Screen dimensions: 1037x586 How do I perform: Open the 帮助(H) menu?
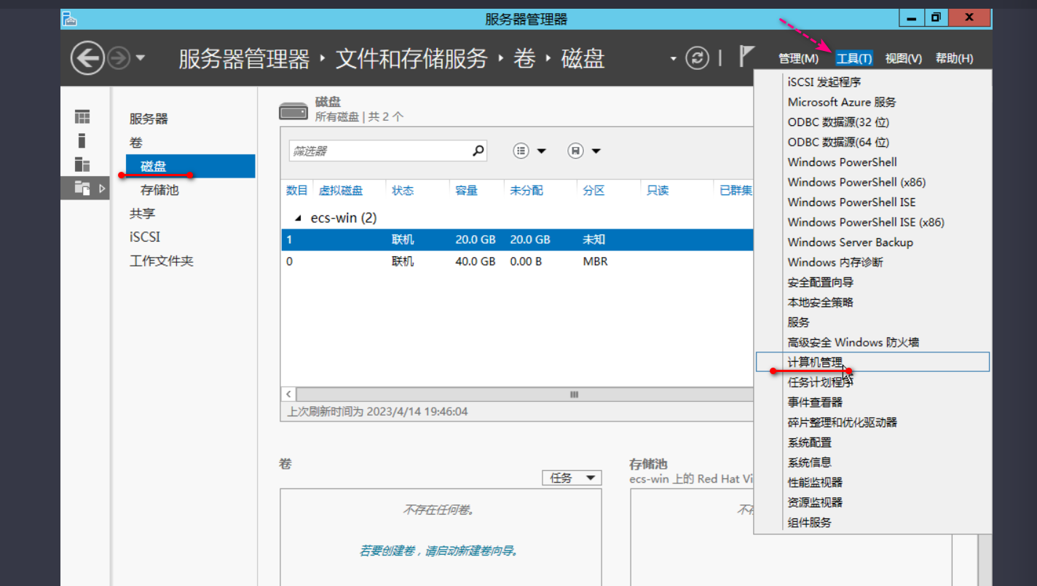[x=954, y=58]
